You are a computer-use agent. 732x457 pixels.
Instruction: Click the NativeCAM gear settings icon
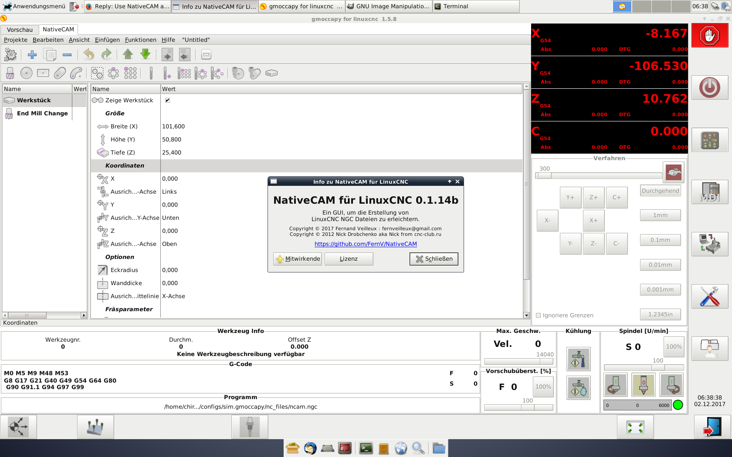(10, 54)
